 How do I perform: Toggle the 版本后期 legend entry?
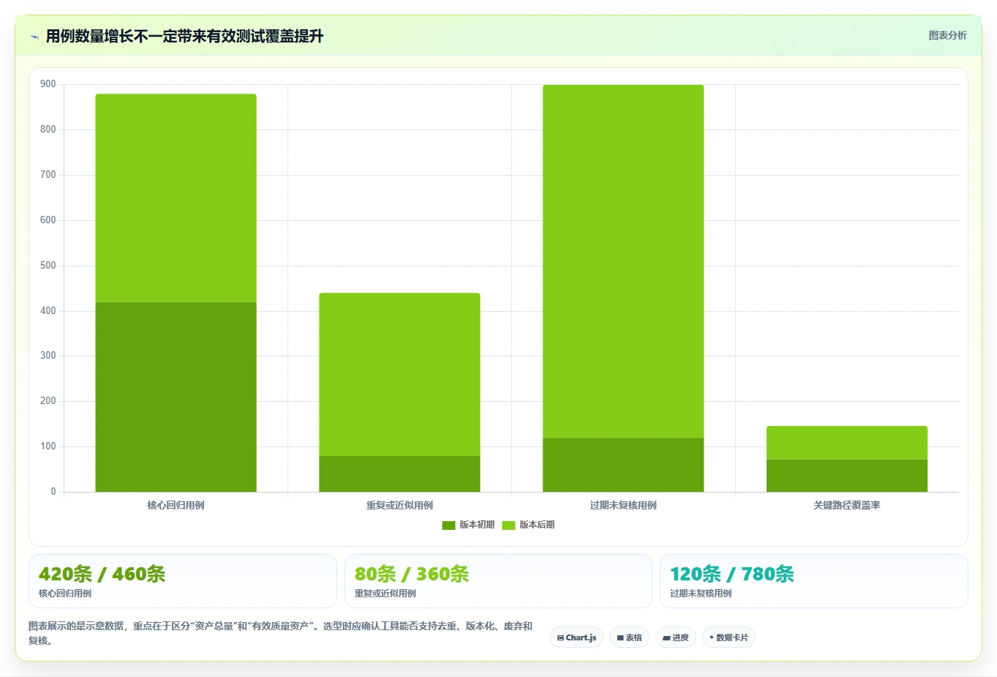pos(528,525)
